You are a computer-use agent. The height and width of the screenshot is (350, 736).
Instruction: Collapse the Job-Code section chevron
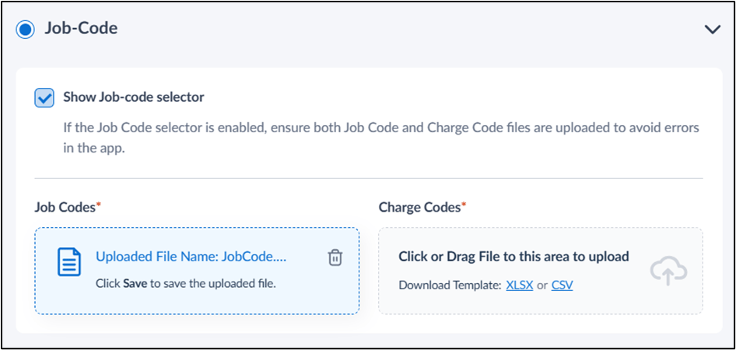point(713,30)
